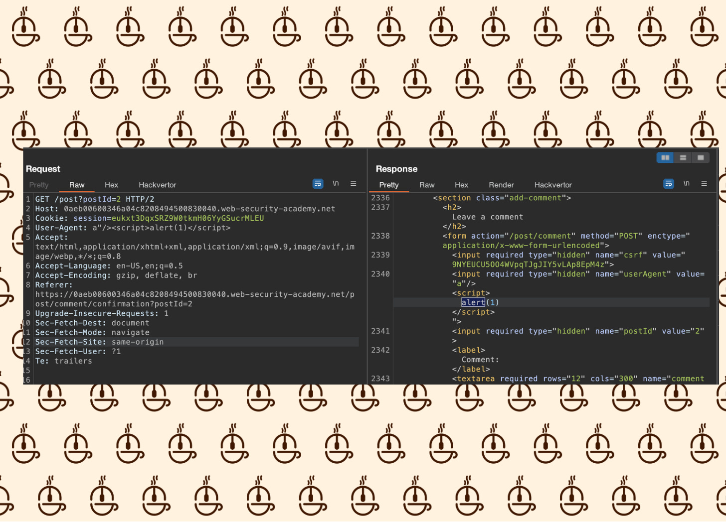Toggle word wrap in Response panel
The height and width of the screenshot is (522, 726).
click(x=669, y=184)
